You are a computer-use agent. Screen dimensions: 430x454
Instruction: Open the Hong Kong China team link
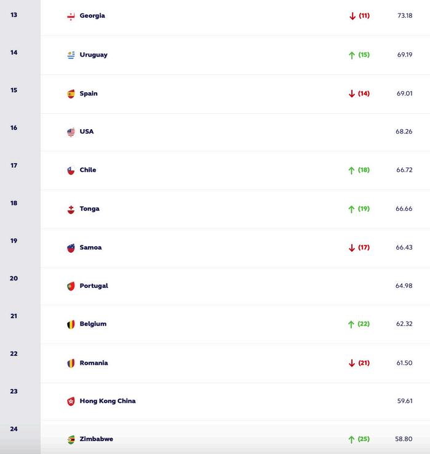click(x=108, y=401)
